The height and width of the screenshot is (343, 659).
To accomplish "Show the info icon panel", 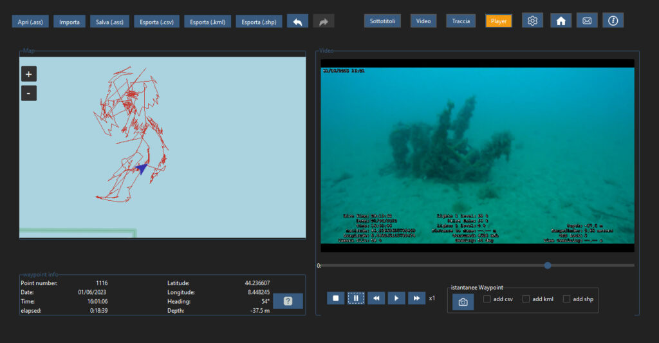I will (x=613, y=21).
